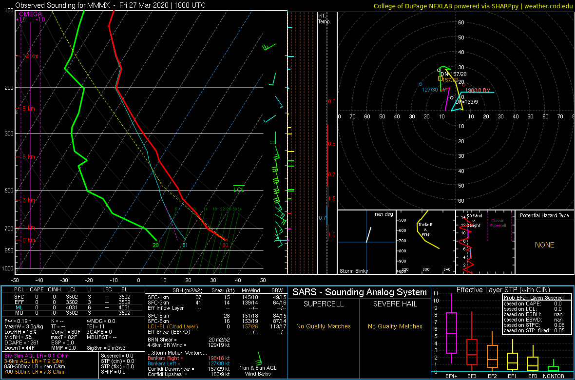The image size is (575, 380).
Task: Click 'Effective Layer STP (with CIN)' title
Action: [x=502, y=290]
